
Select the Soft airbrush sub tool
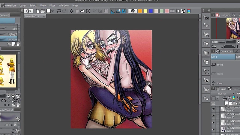click(9, 28)
